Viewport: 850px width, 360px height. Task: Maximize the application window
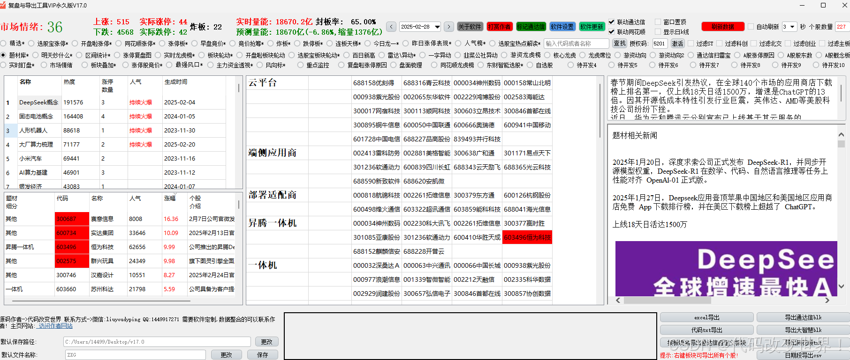(823, 5)
